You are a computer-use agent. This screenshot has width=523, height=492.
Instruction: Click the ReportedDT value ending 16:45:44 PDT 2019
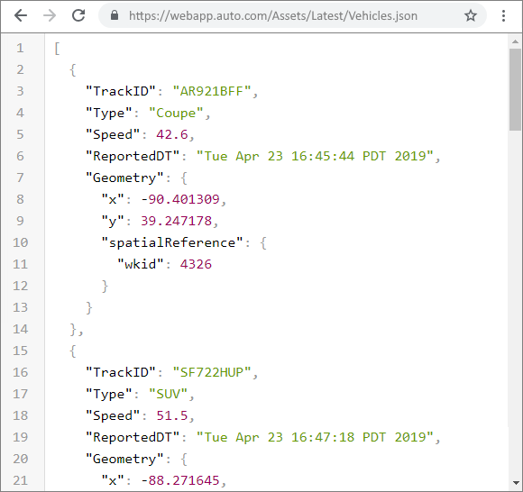coord(315,156)
